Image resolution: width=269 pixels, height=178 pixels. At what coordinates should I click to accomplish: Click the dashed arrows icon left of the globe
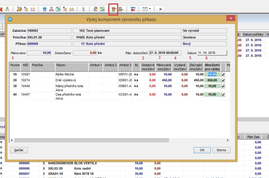[33, 9]
